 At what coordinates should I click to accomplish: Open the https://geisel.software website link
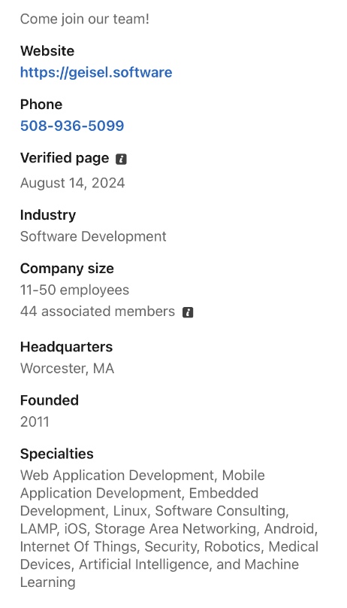coord(96,72)
